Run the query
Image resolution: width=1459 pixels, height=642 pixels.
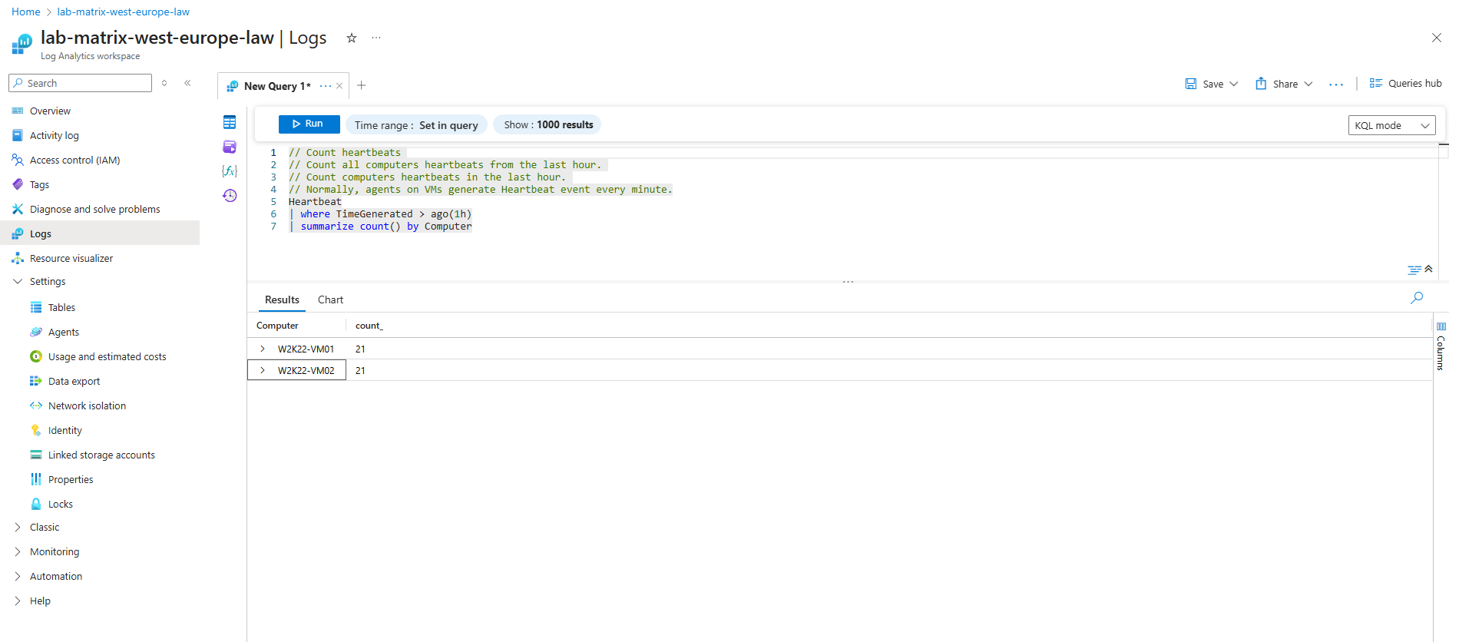309,124
